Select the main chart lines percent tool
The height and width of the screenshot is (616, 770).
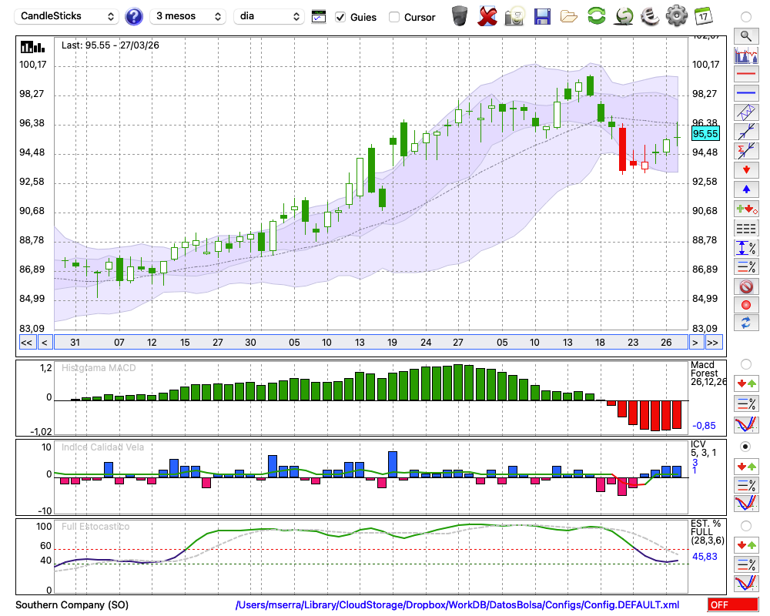pos(746,266)
